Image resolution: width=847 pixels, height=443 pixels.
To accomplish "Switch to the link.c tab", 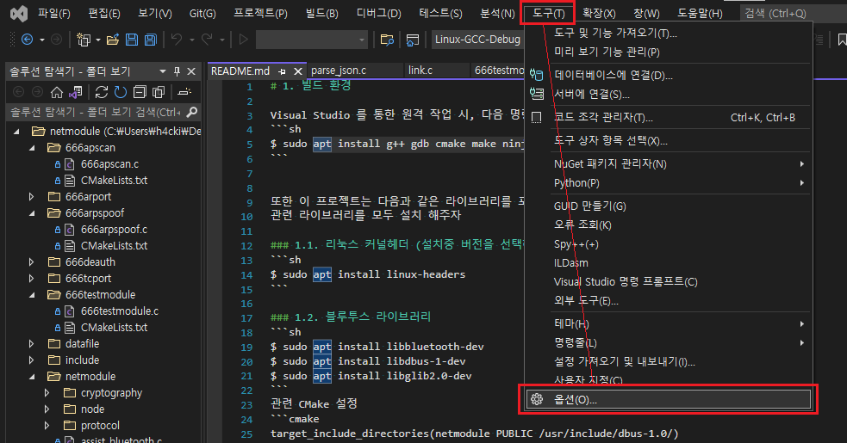I will [x=420, y=71].
